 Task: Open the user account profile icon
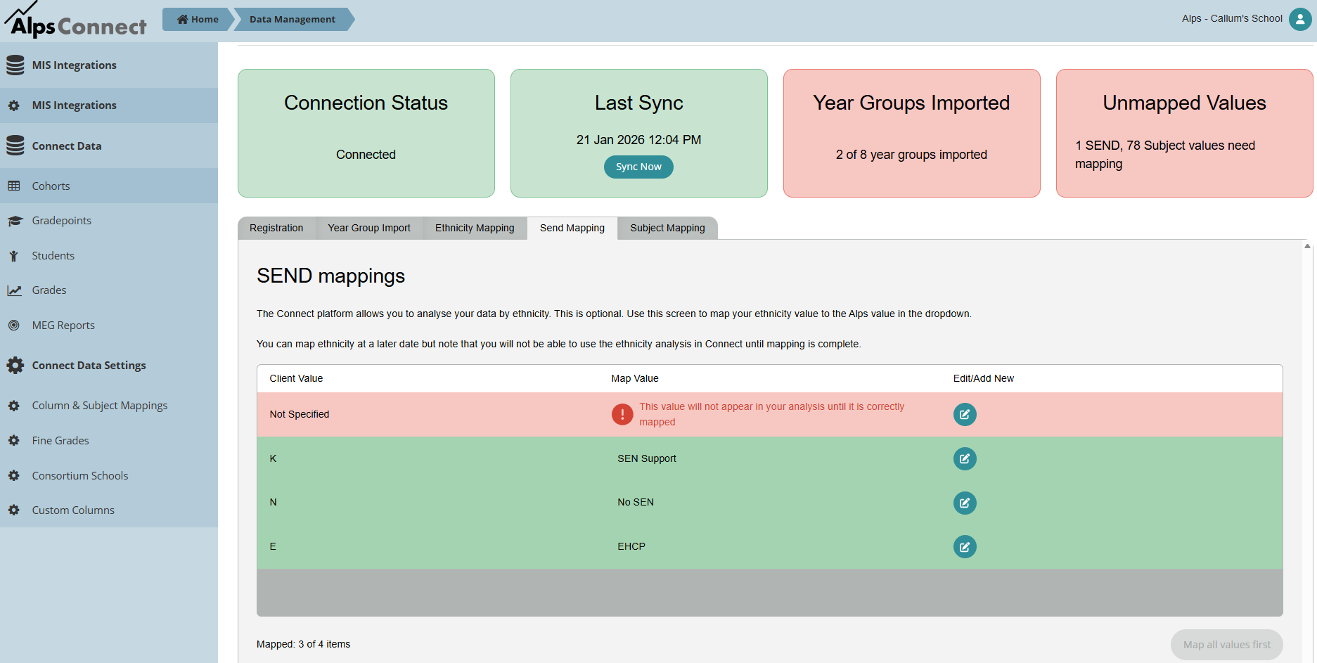[x=1299, y=19]
